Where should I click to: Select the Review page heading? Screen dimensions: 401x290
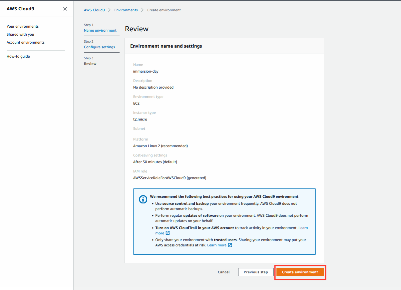(137, 29)
